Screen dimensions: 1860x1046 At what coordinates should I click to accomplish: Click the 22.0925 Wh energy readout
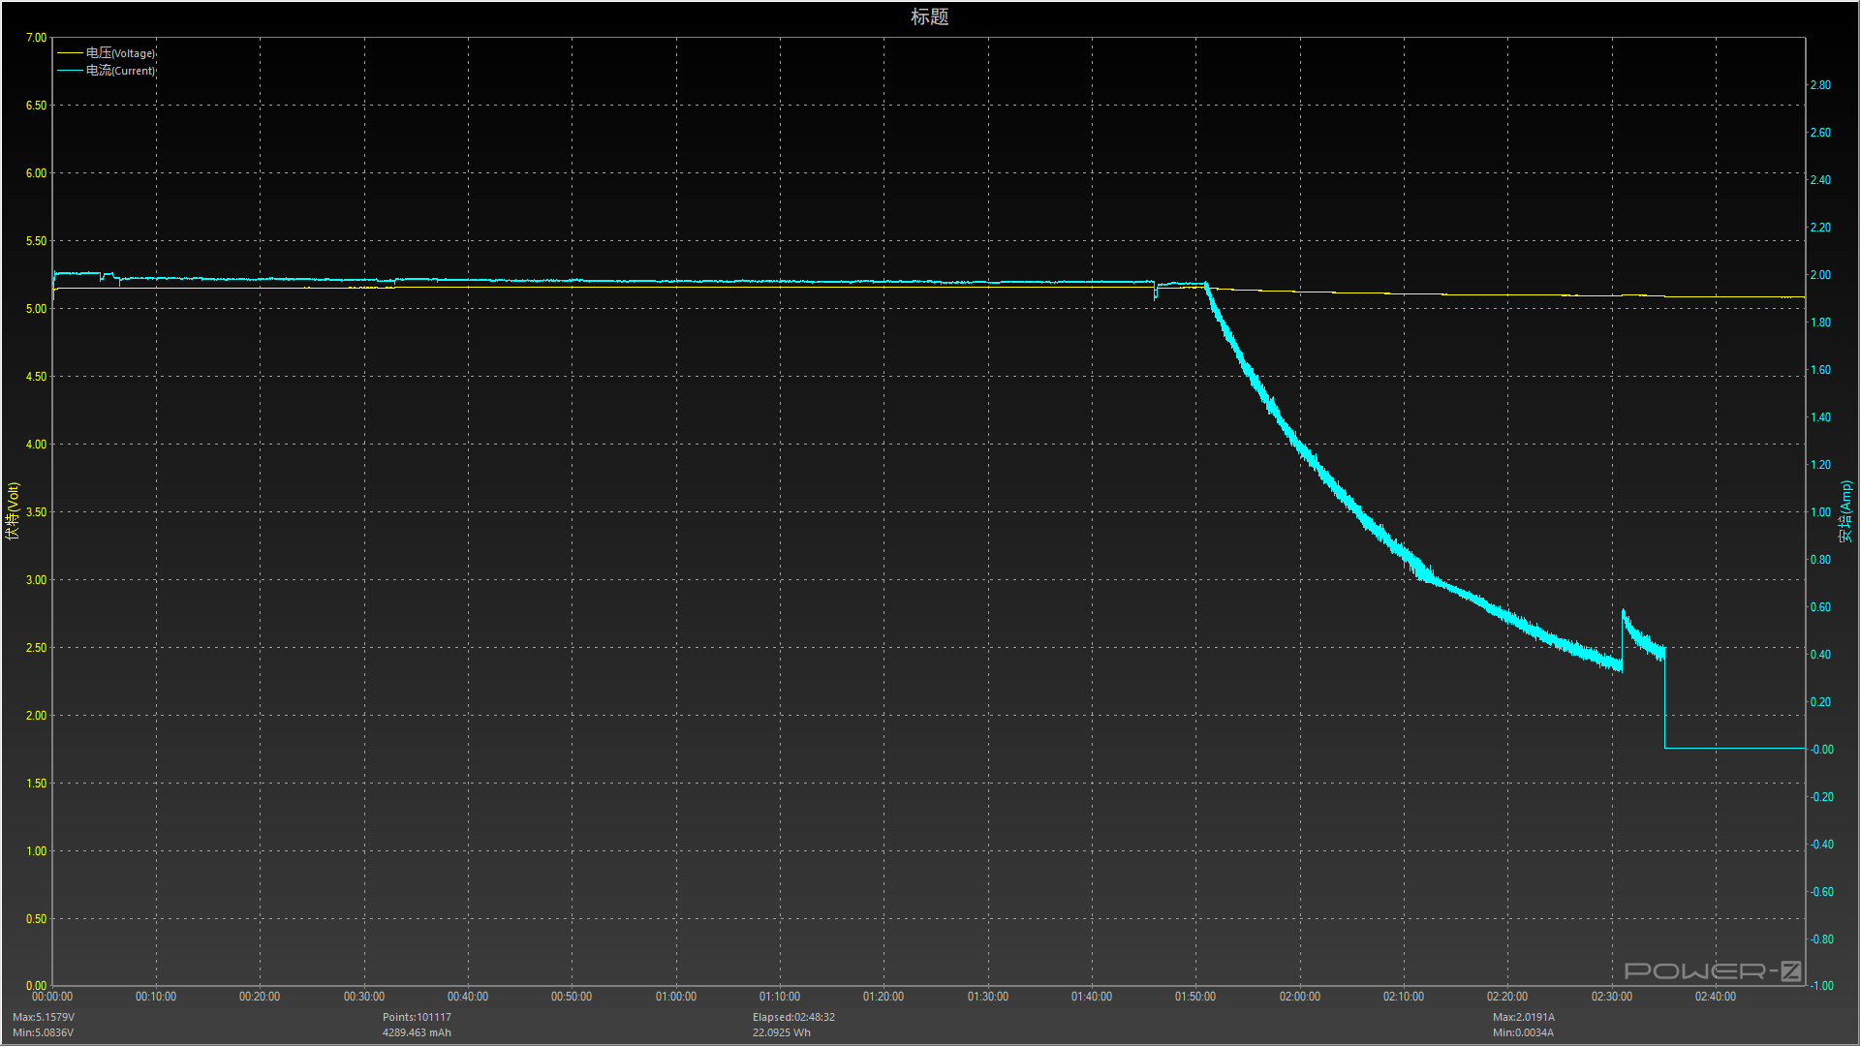coord(782,1032)
